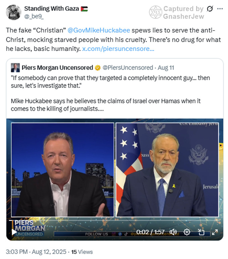228x259 pixels.
Task: Open the @PiersUncensored handle
Action: click(128, 68)
